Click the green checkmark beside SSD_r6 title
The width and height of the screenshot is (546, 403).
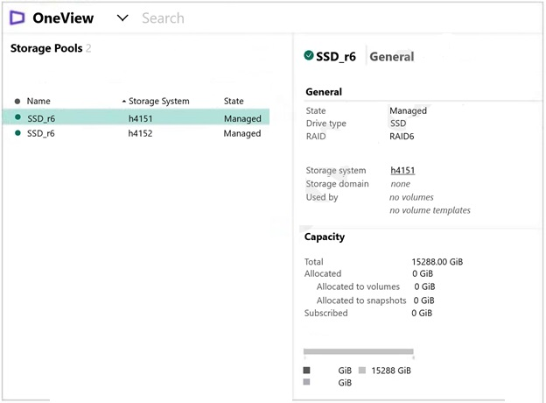[309, 55]
